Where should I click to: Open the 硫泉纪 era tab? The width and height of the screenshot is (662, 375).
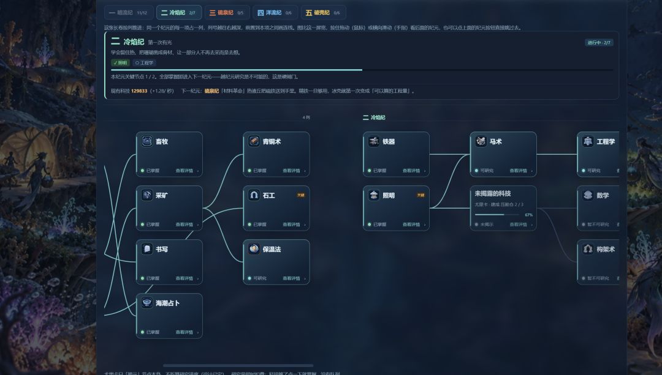[227, 13]
